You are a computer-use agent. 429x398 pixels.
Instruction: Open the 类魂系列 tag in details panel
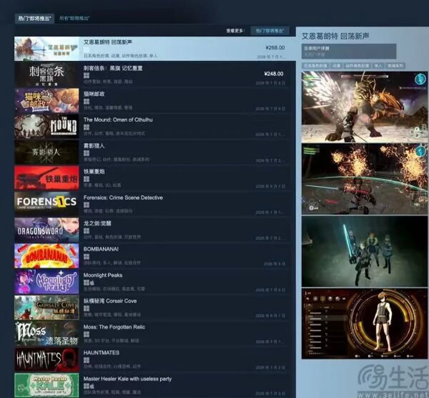pos(395,66)
